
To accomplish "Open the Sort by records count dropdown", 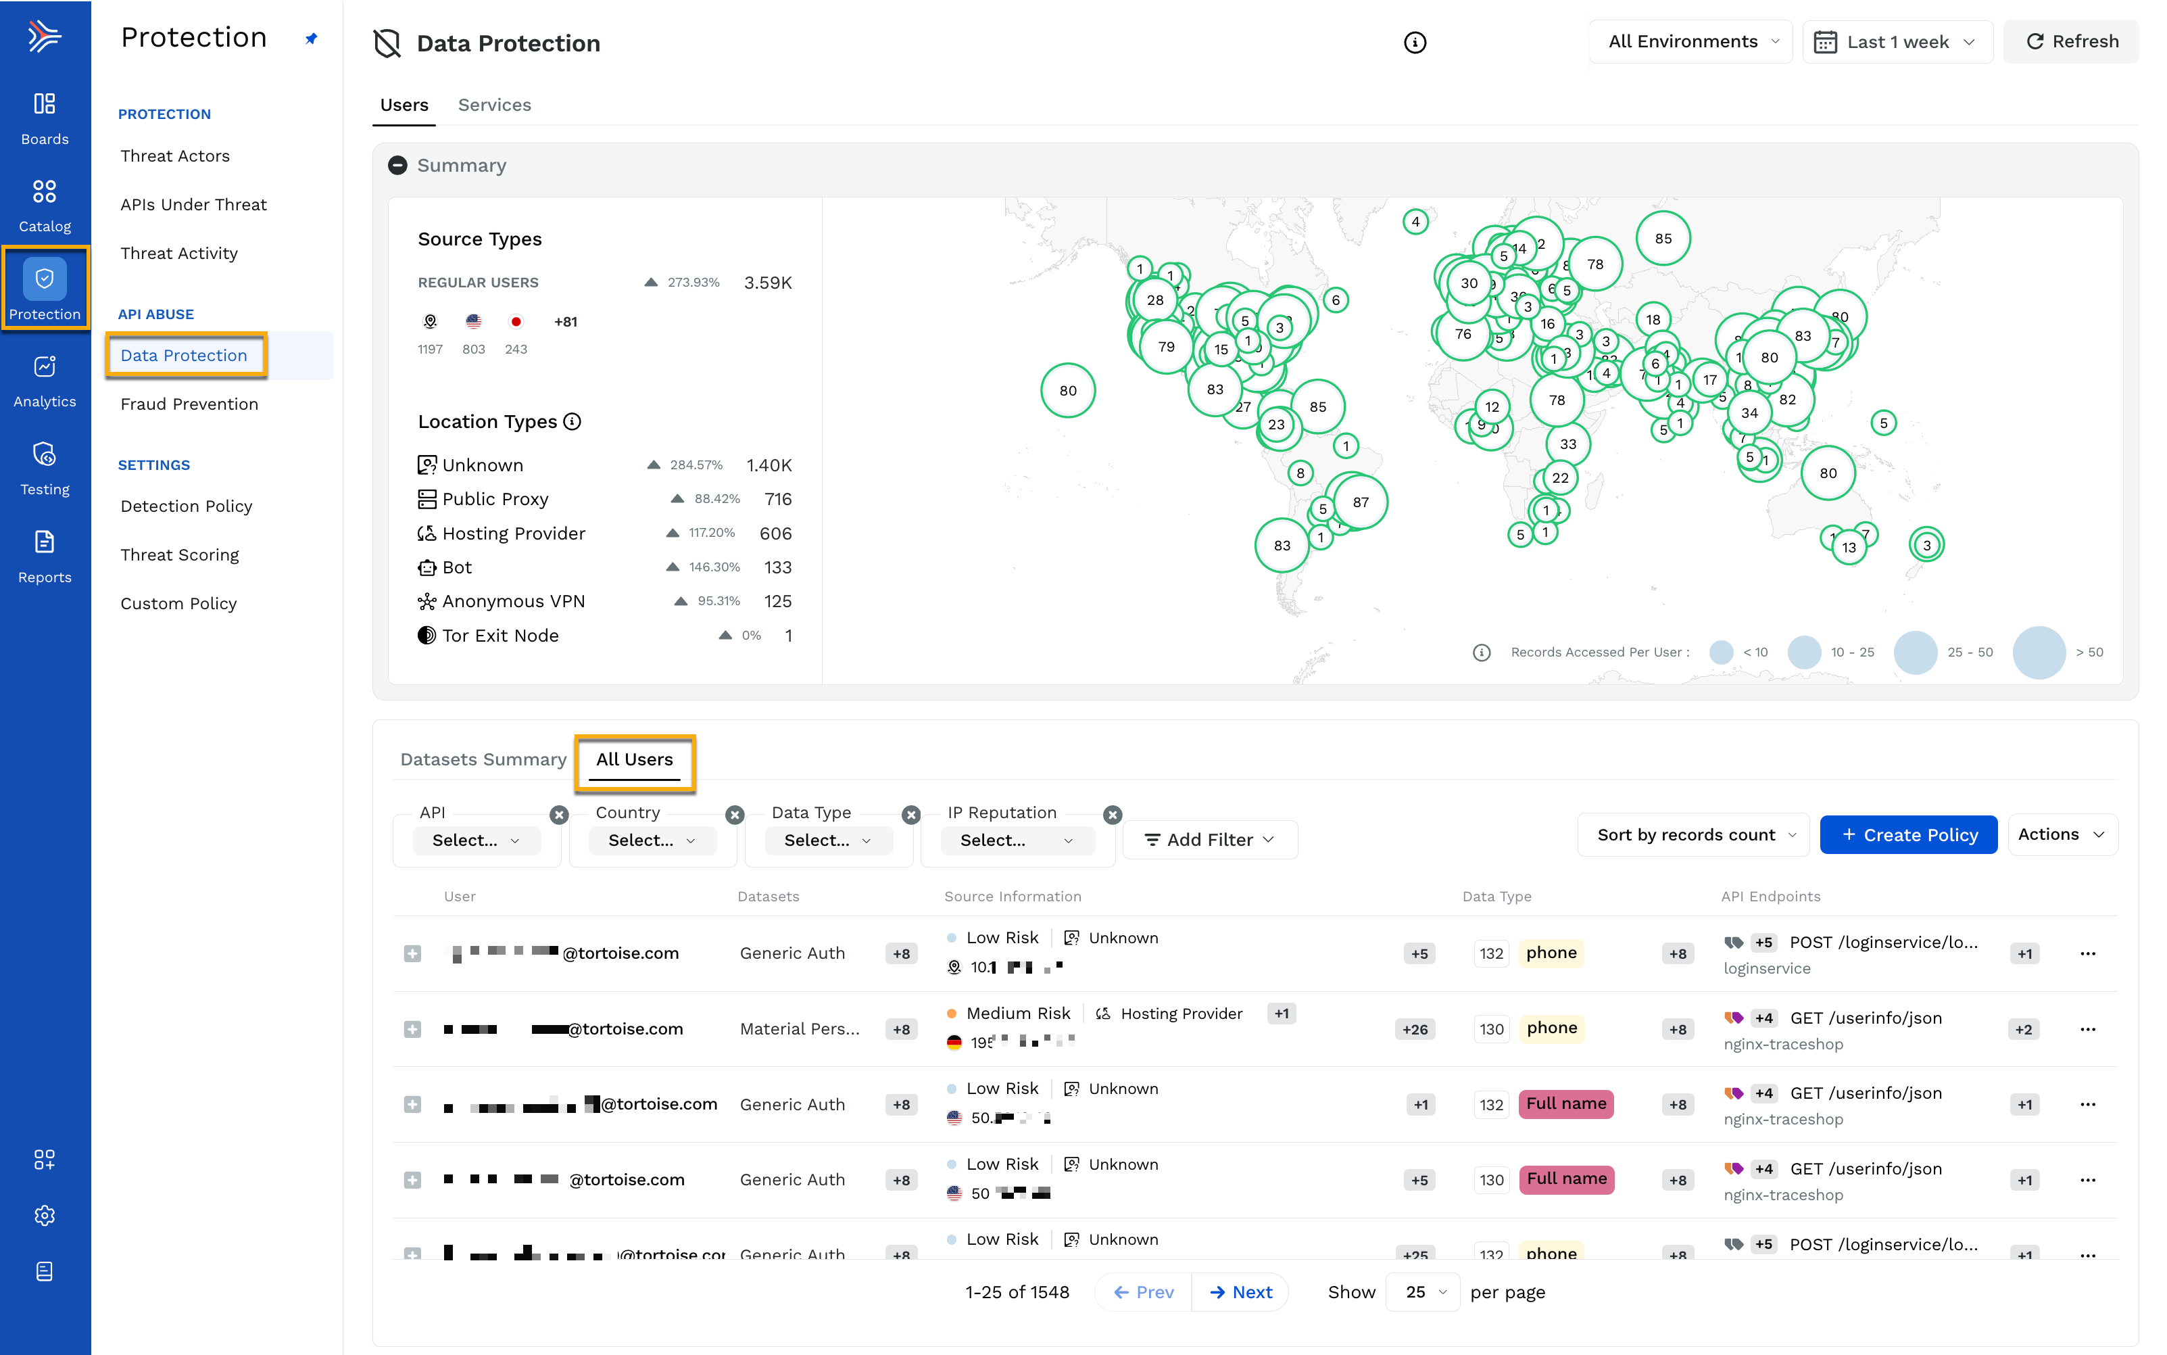I will [1694, 834].
